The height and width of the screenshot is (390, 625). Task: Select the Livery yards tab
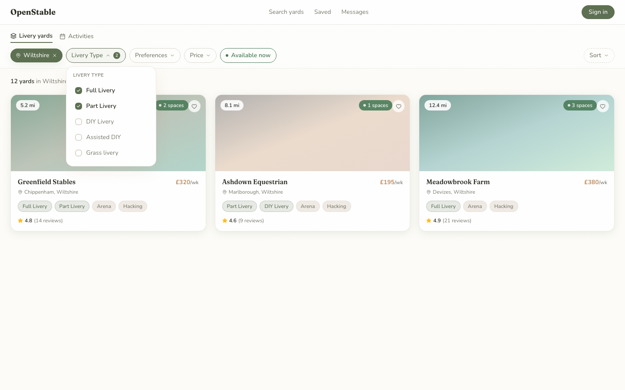pyautogui.click(x=31, y=36)
